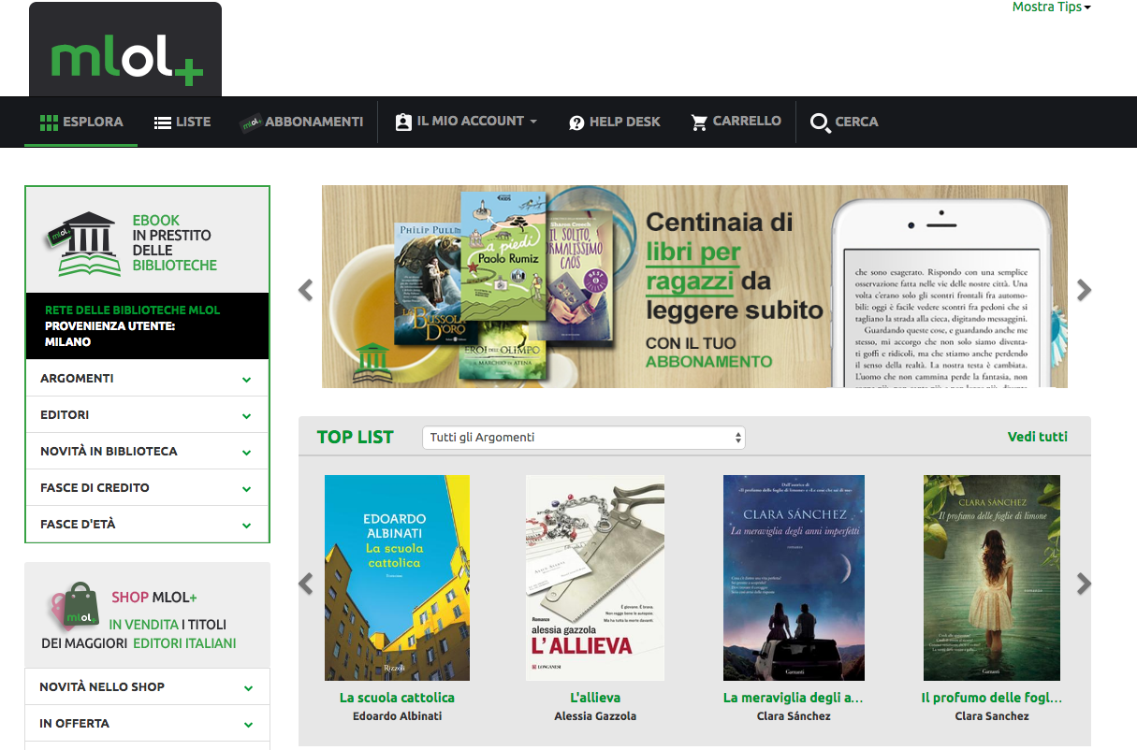Expand the Editori section
The height and width of the screenshot is (750, 1137).
tap(147, 415)
